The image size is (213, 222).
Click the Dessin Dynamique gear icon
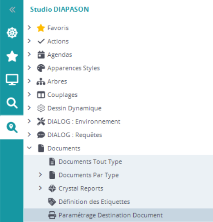point(41,108)
